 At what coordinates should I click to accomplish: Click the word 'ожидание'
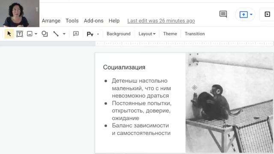point(125,118)
